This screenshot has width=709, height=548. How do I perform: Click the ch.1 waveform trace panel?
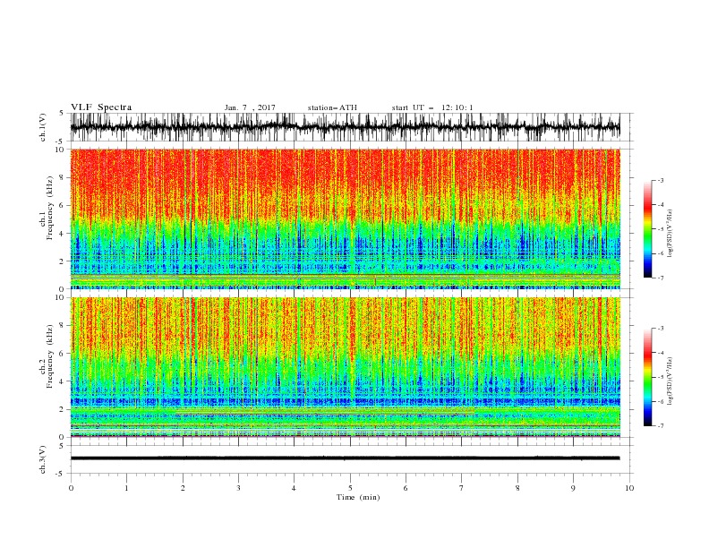[x=345, y=127]
